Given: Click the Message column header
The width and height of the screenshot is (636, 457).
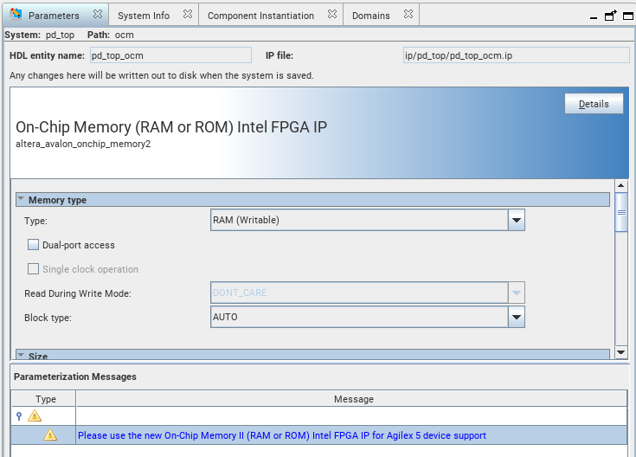Looking at the screenshot, I should [351, 399].
